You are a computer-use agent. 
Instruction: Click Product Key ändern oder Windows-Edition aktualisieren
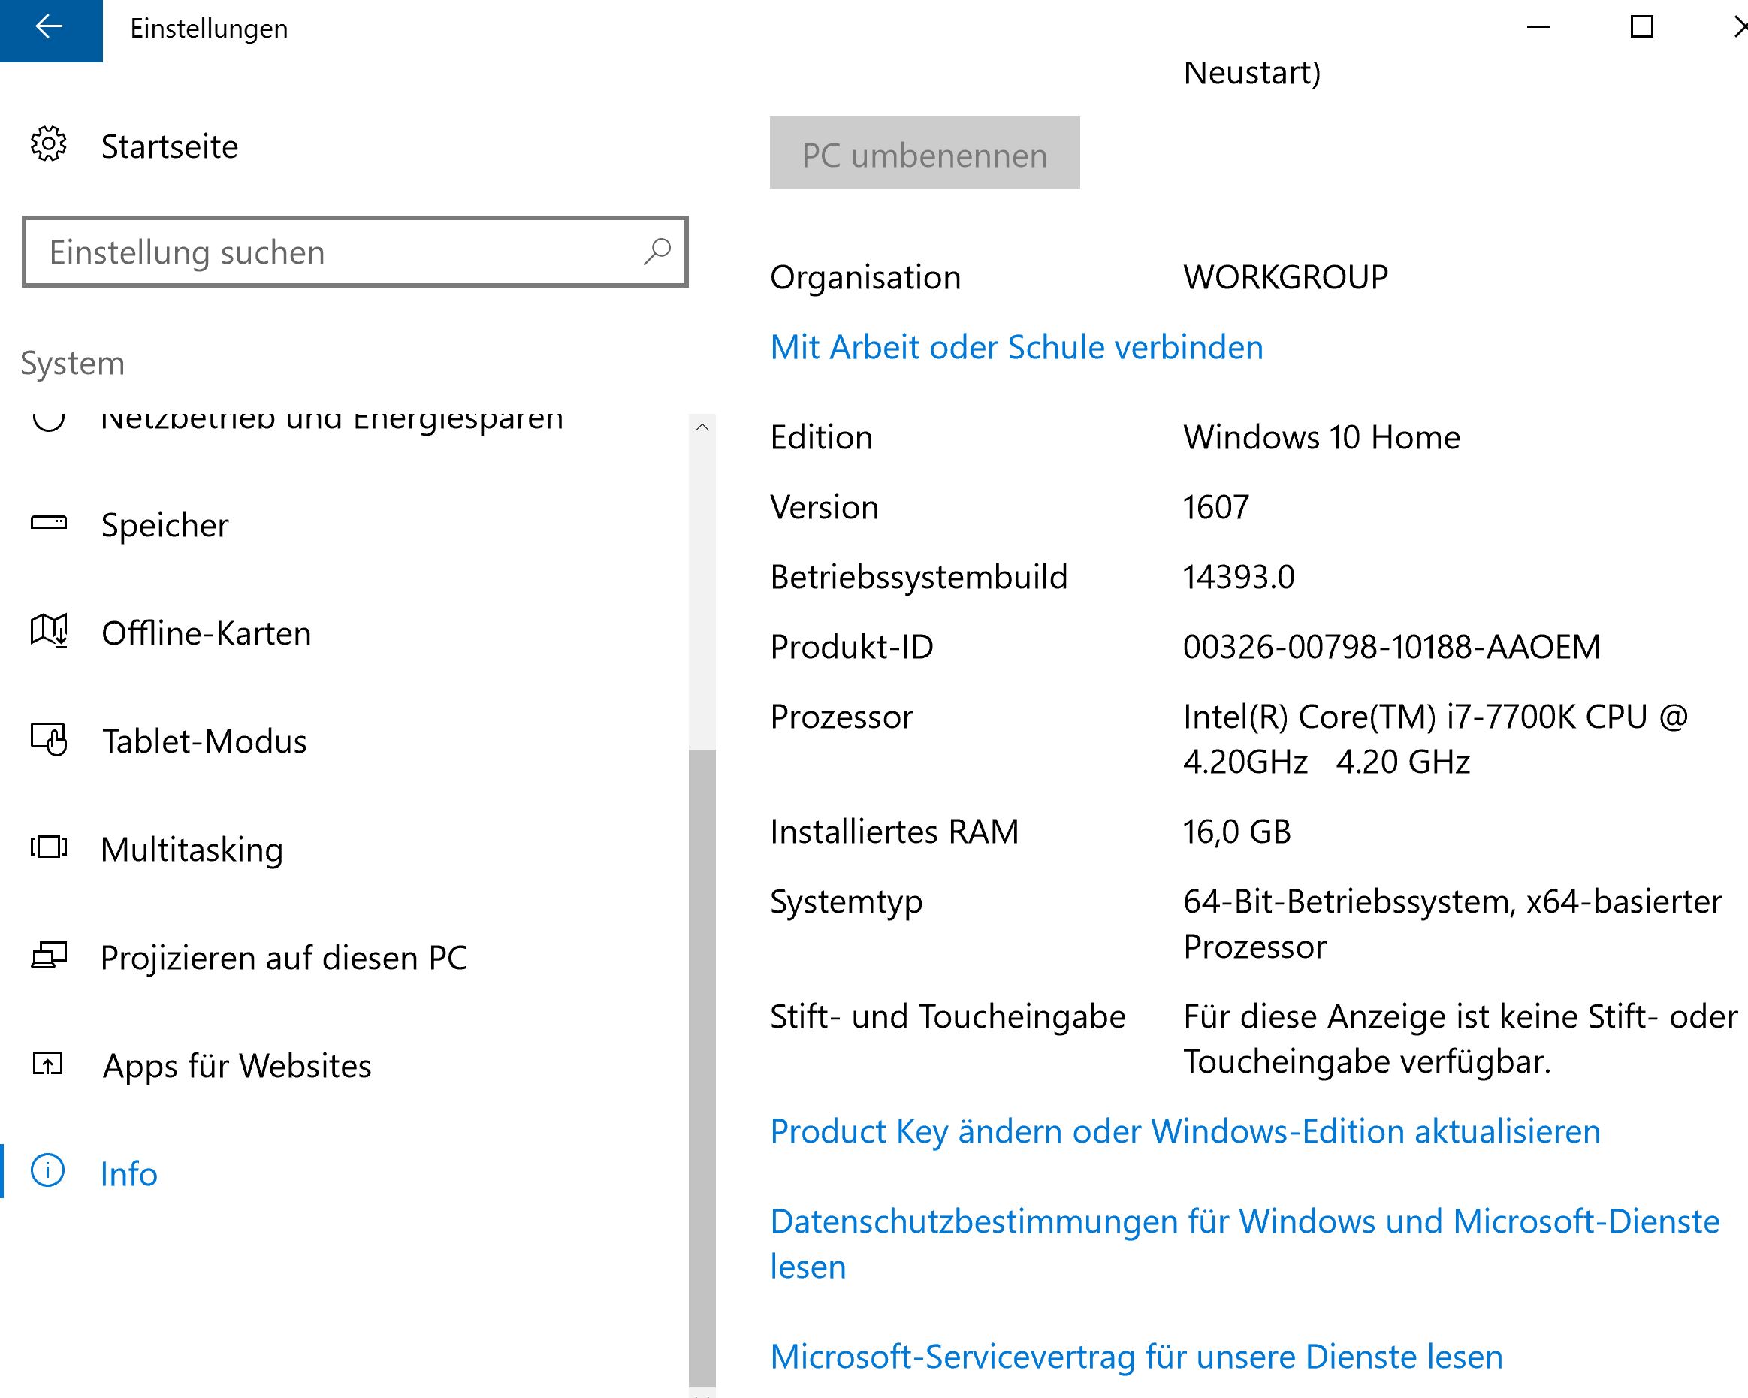(1185, 1131)
